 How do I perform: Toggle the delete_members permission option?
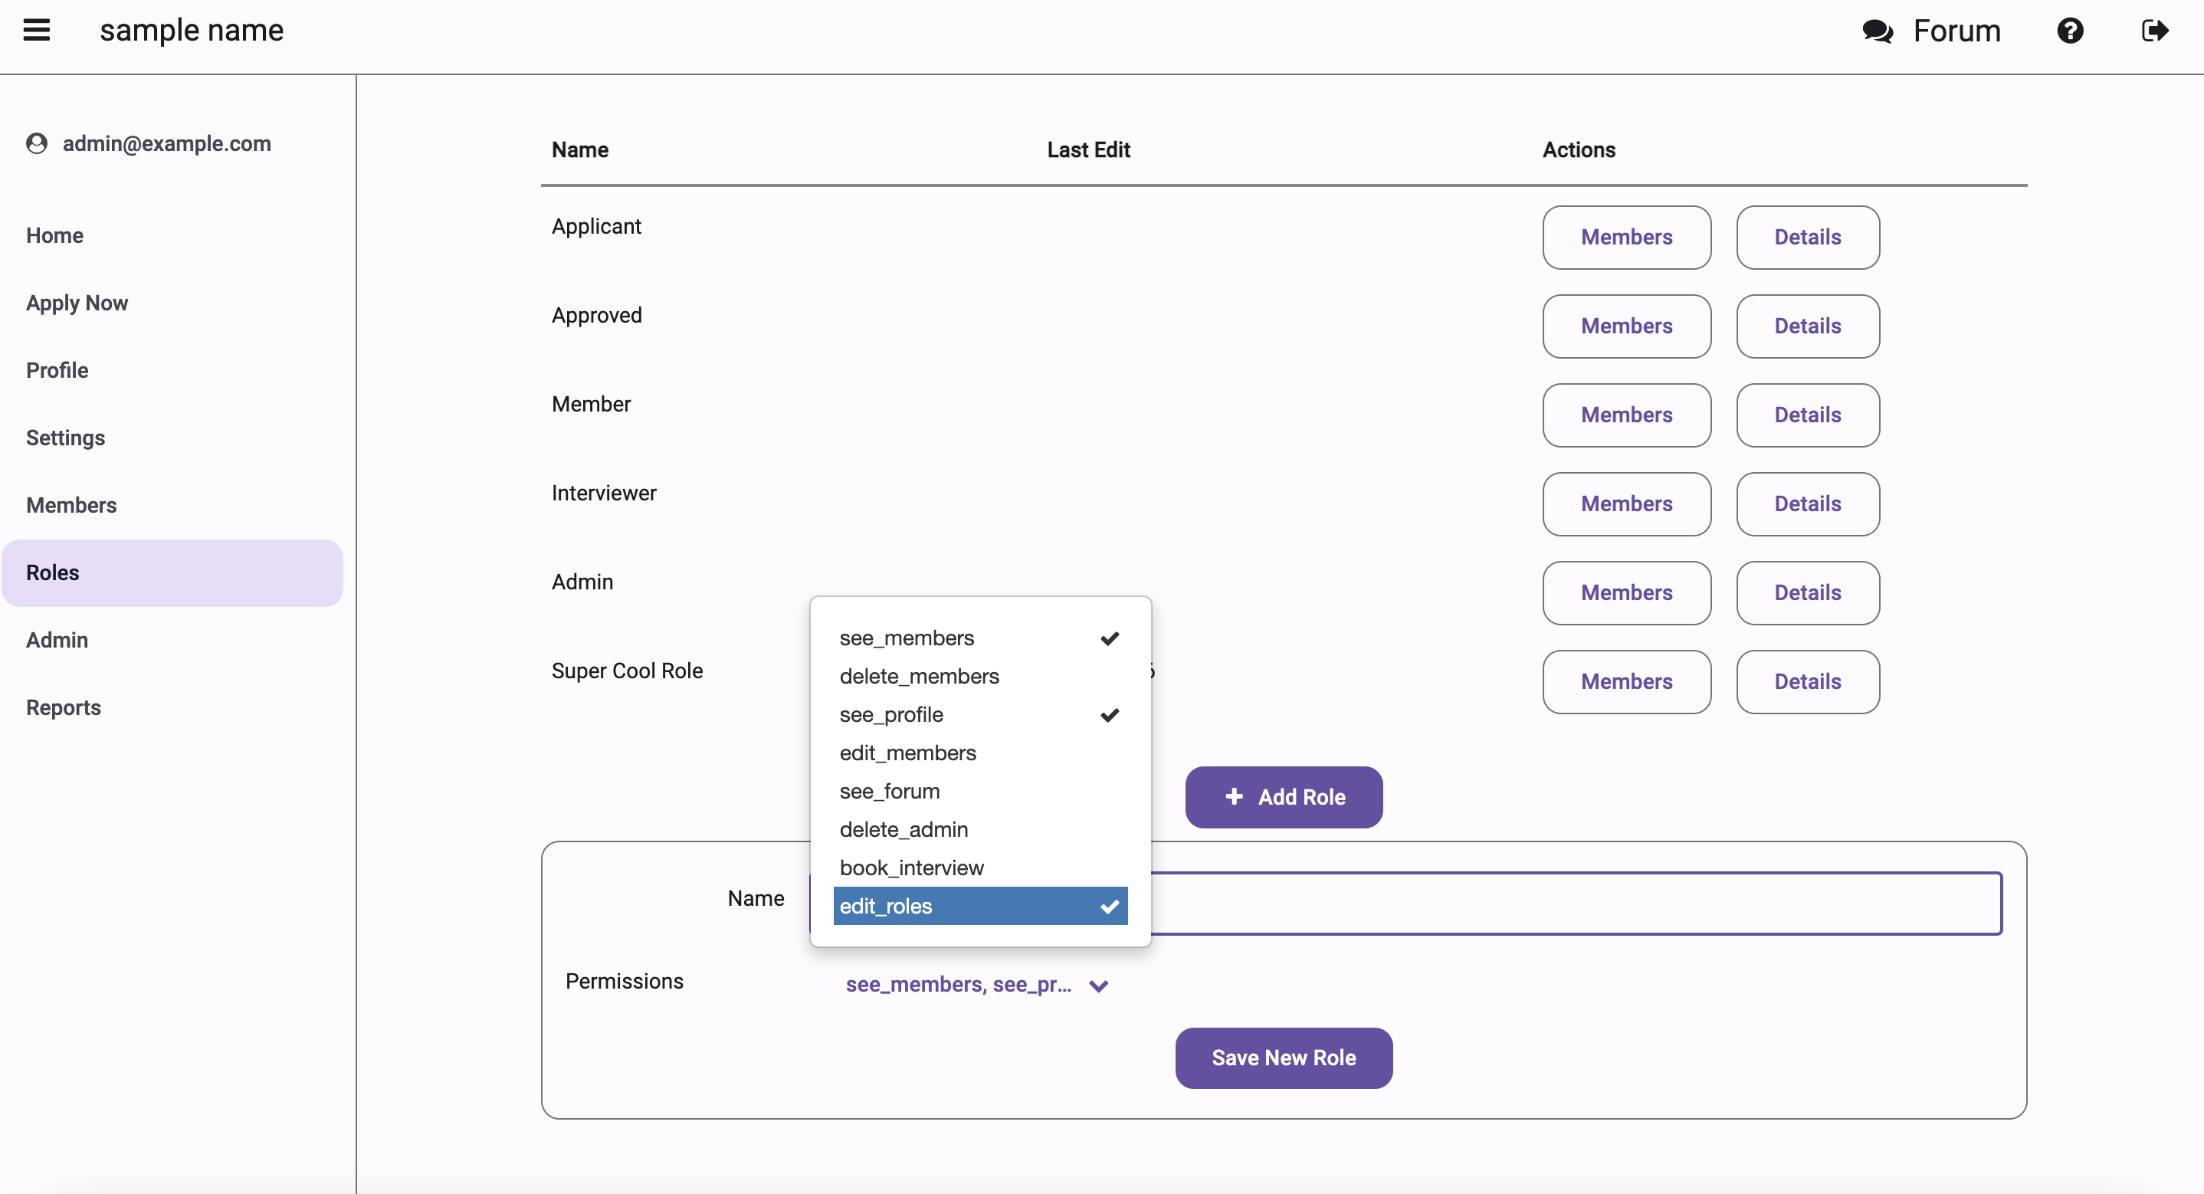(x=980, y=676)
